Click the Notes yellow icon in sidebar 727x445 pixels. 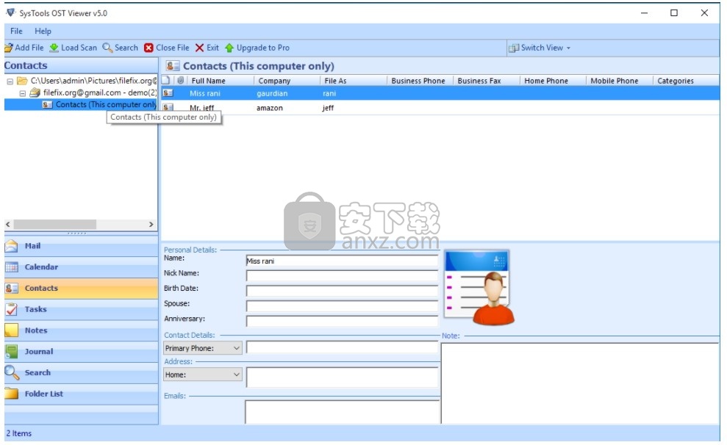pyautogui.click(x=12, y=330)
